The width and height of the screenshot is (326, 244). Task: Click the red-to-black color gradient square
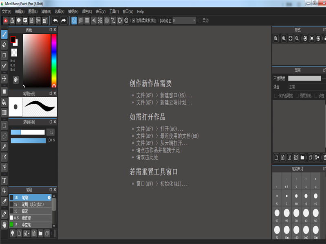coord(37,61)
